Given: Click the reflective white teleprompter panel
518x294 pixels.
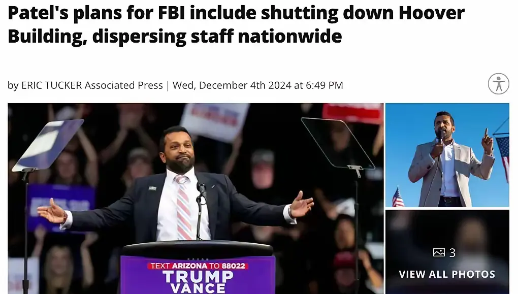Looking at the screenshot, I should coord(48,145).
